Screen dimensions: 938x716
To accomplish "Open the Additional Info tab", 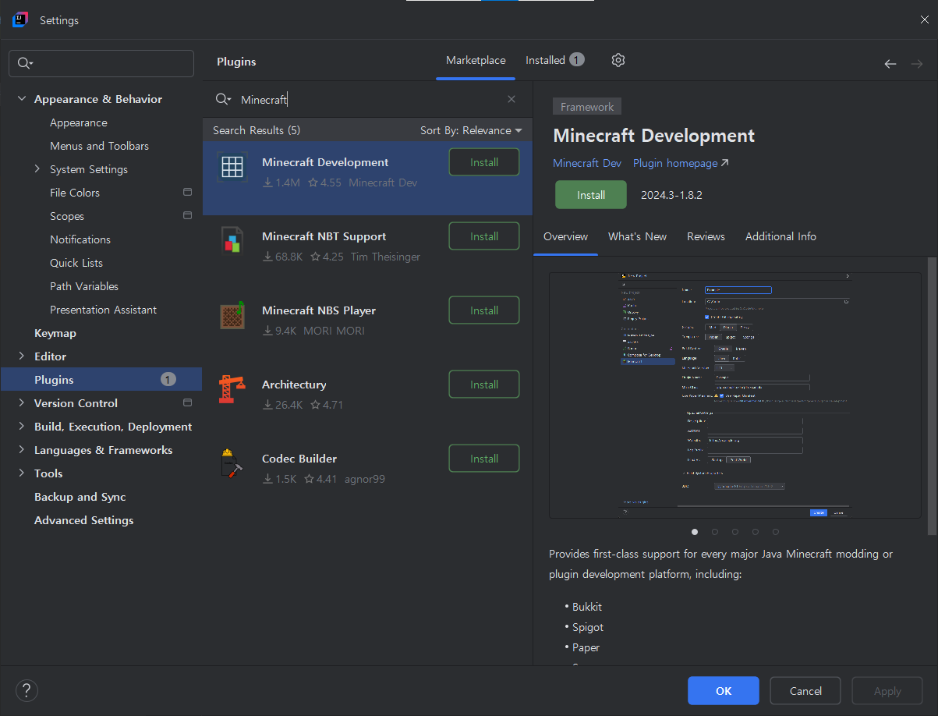I will 780,236.
